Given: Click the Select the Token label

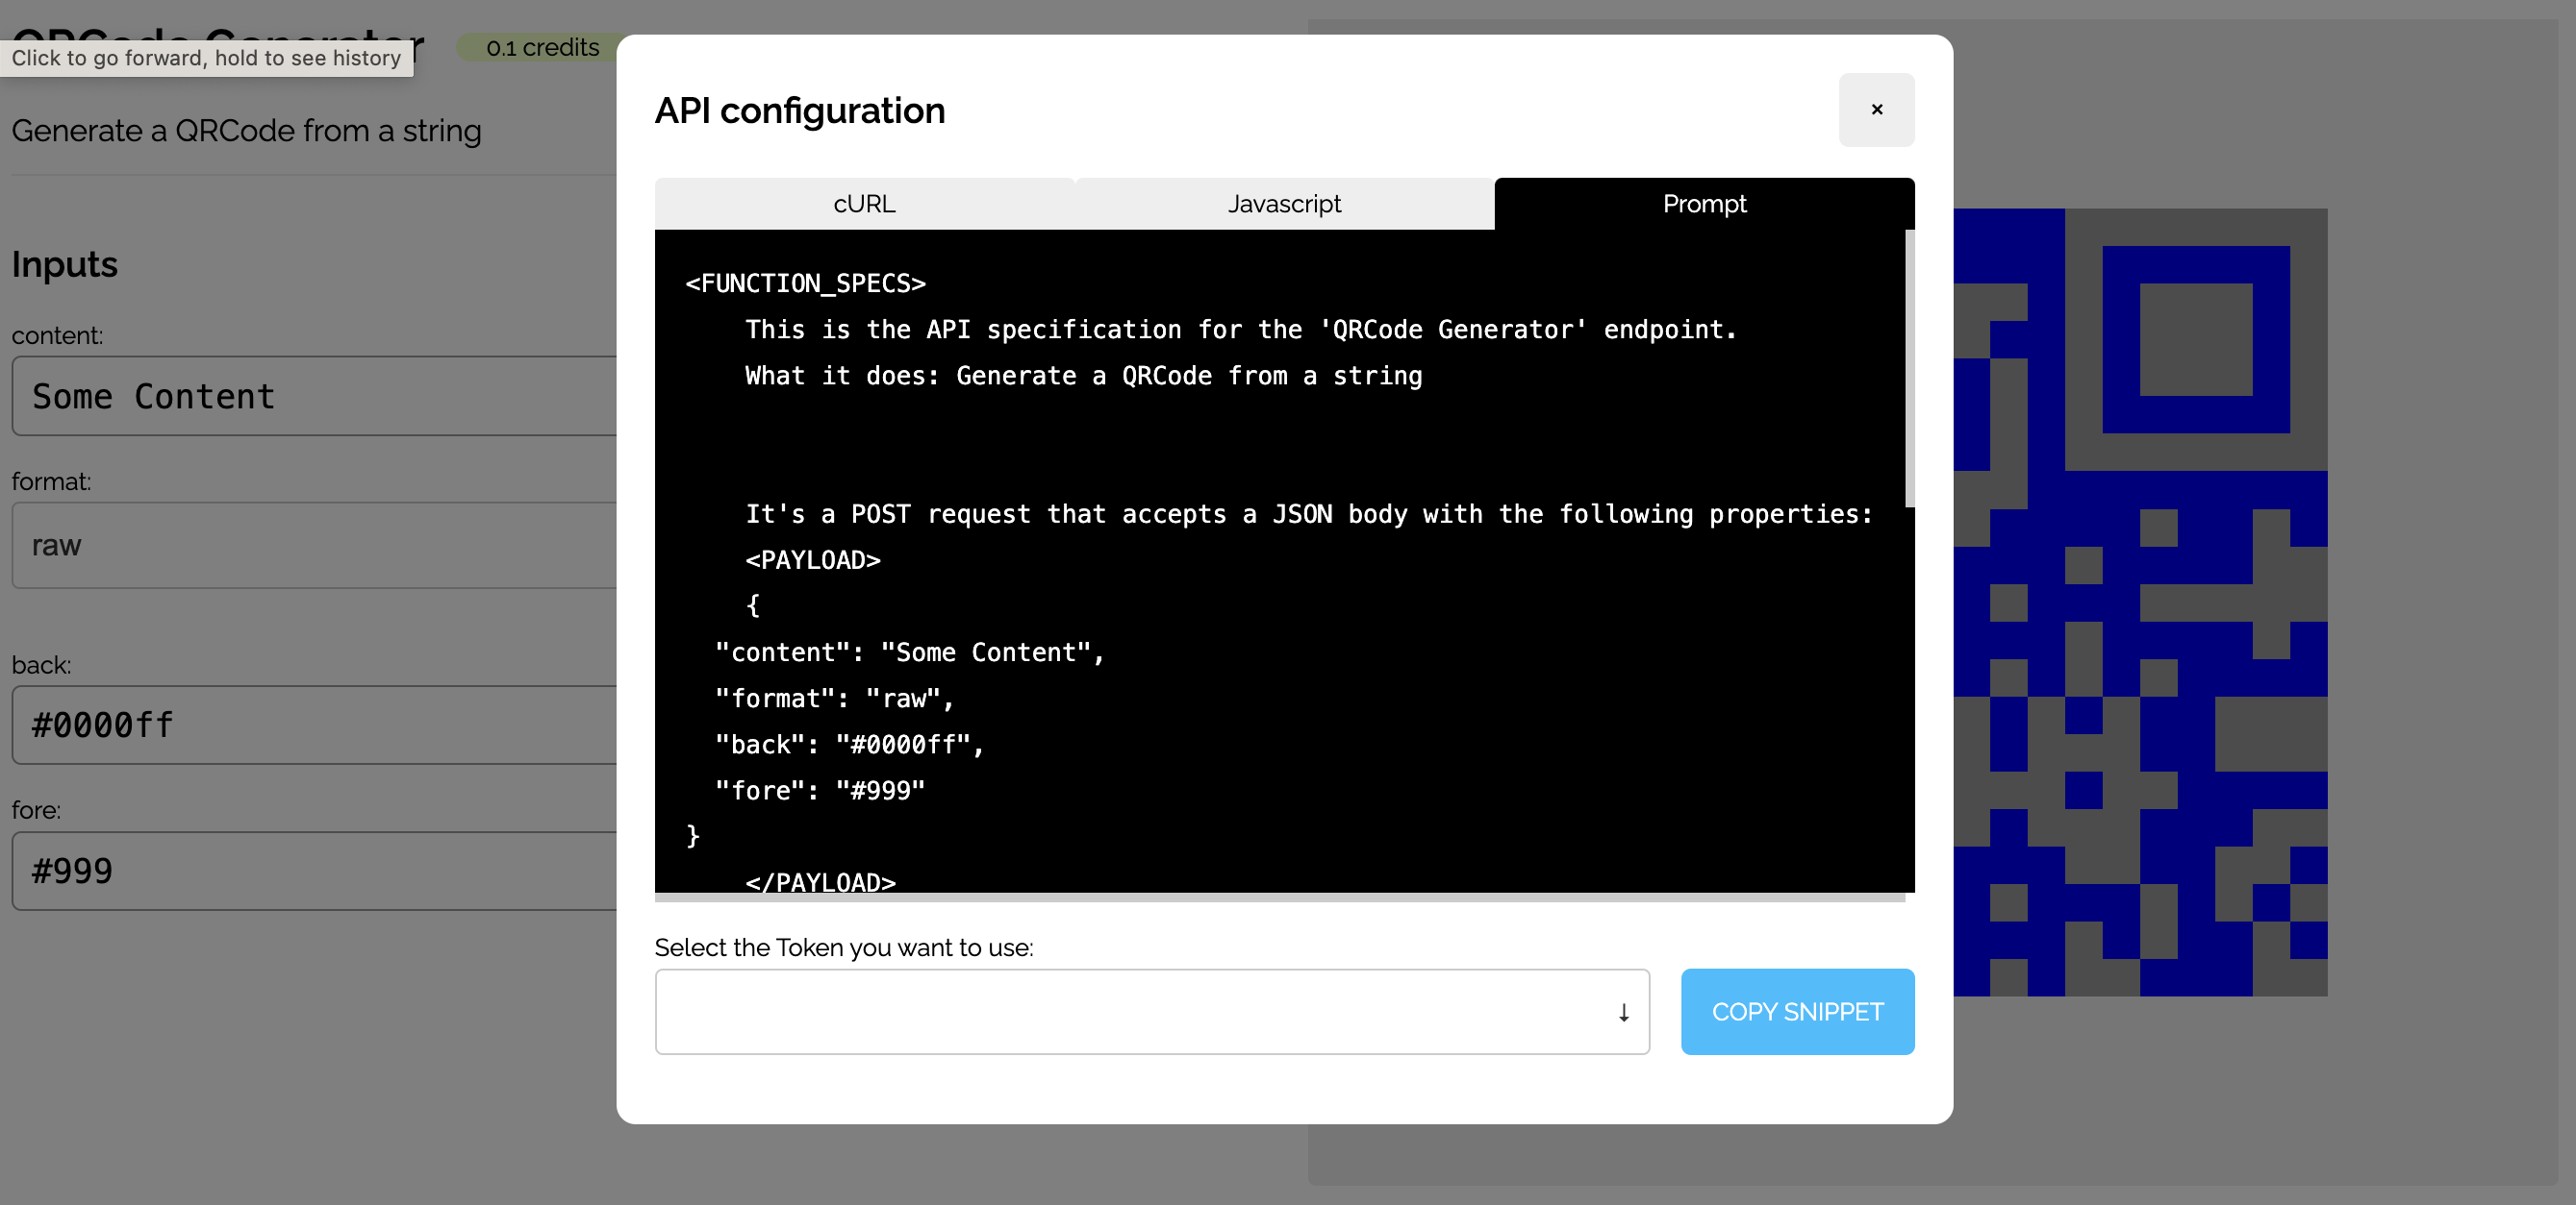Looking at the screenshot, I should (x=843, y=947).
